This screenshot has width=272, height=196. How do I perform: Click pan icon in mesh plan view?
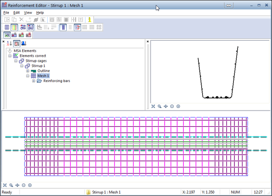coord(18,185)
